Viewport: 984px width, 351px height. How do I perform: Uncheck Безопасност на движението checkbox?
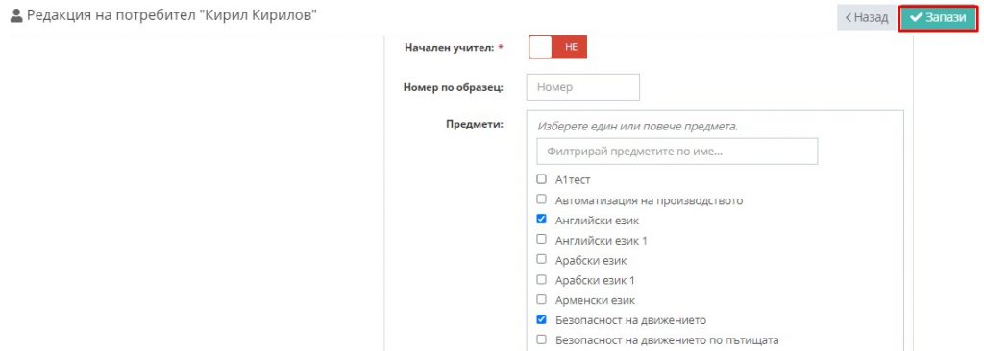coord(542,319)
